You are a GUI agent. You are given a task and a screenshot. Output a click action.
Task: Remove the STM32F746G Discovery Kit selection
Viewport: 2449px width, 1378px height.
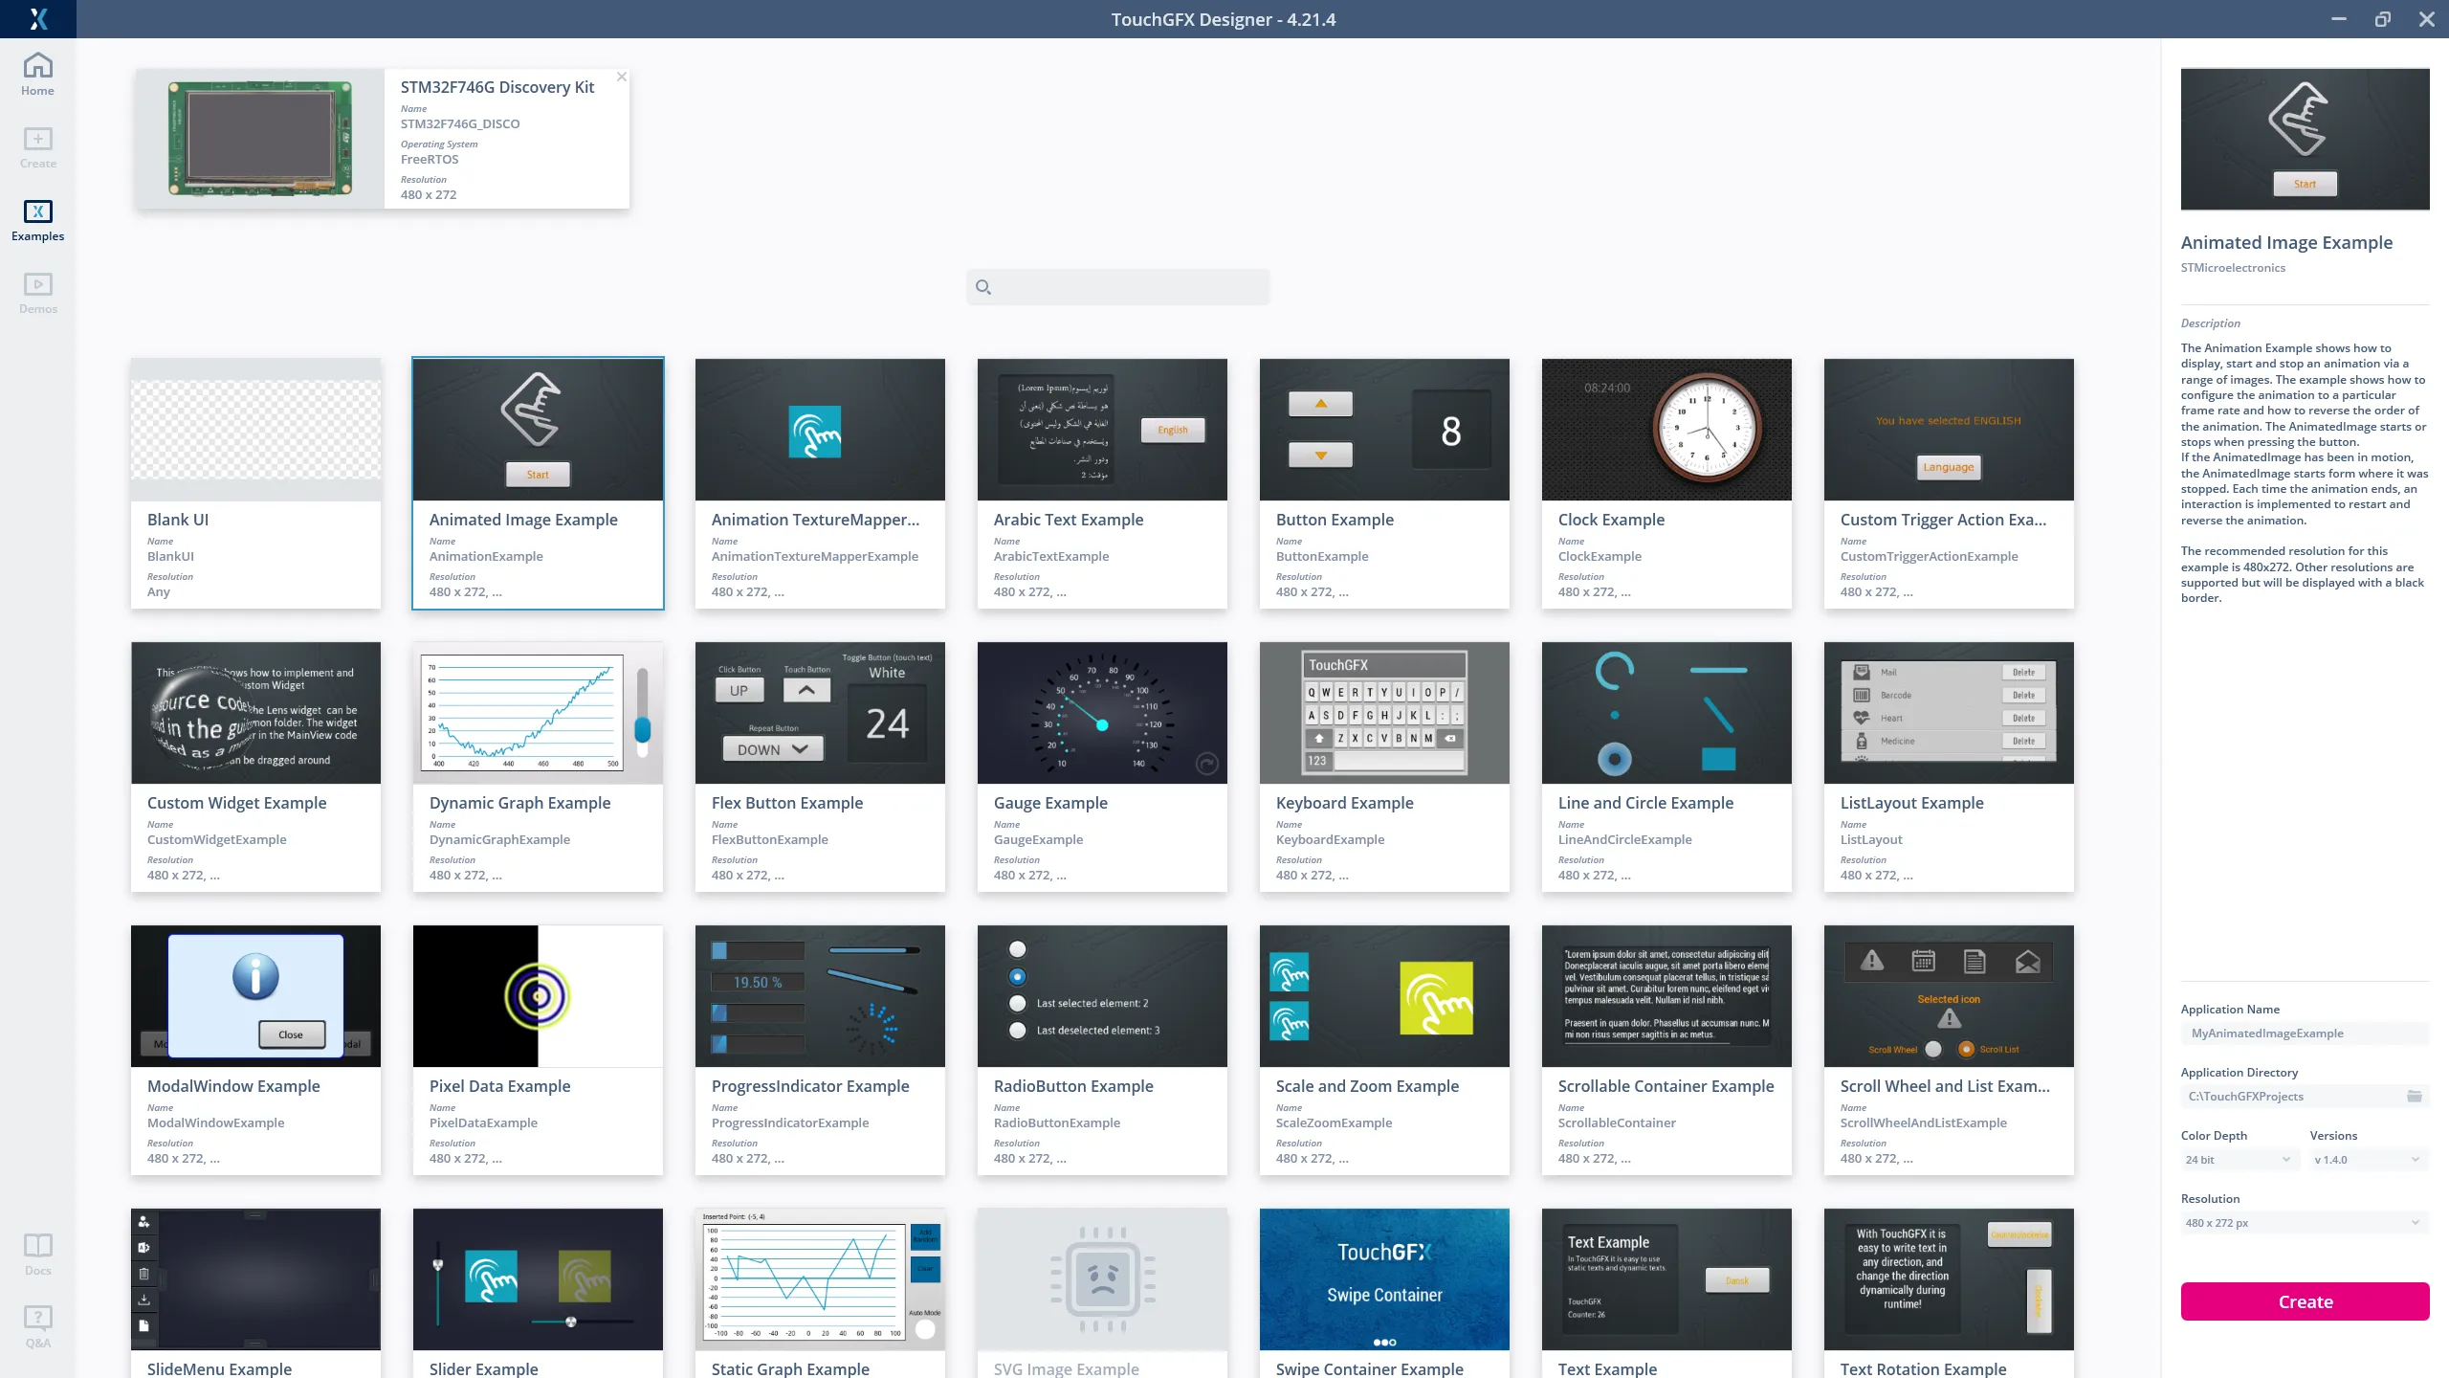pyautogui.click(x=622, y=77)
